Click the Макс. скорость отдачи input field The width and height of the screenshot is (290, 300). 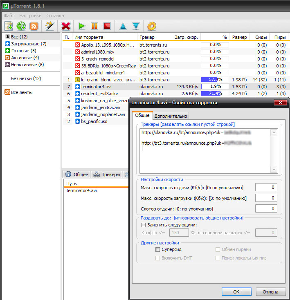click(x=266, y=188)
